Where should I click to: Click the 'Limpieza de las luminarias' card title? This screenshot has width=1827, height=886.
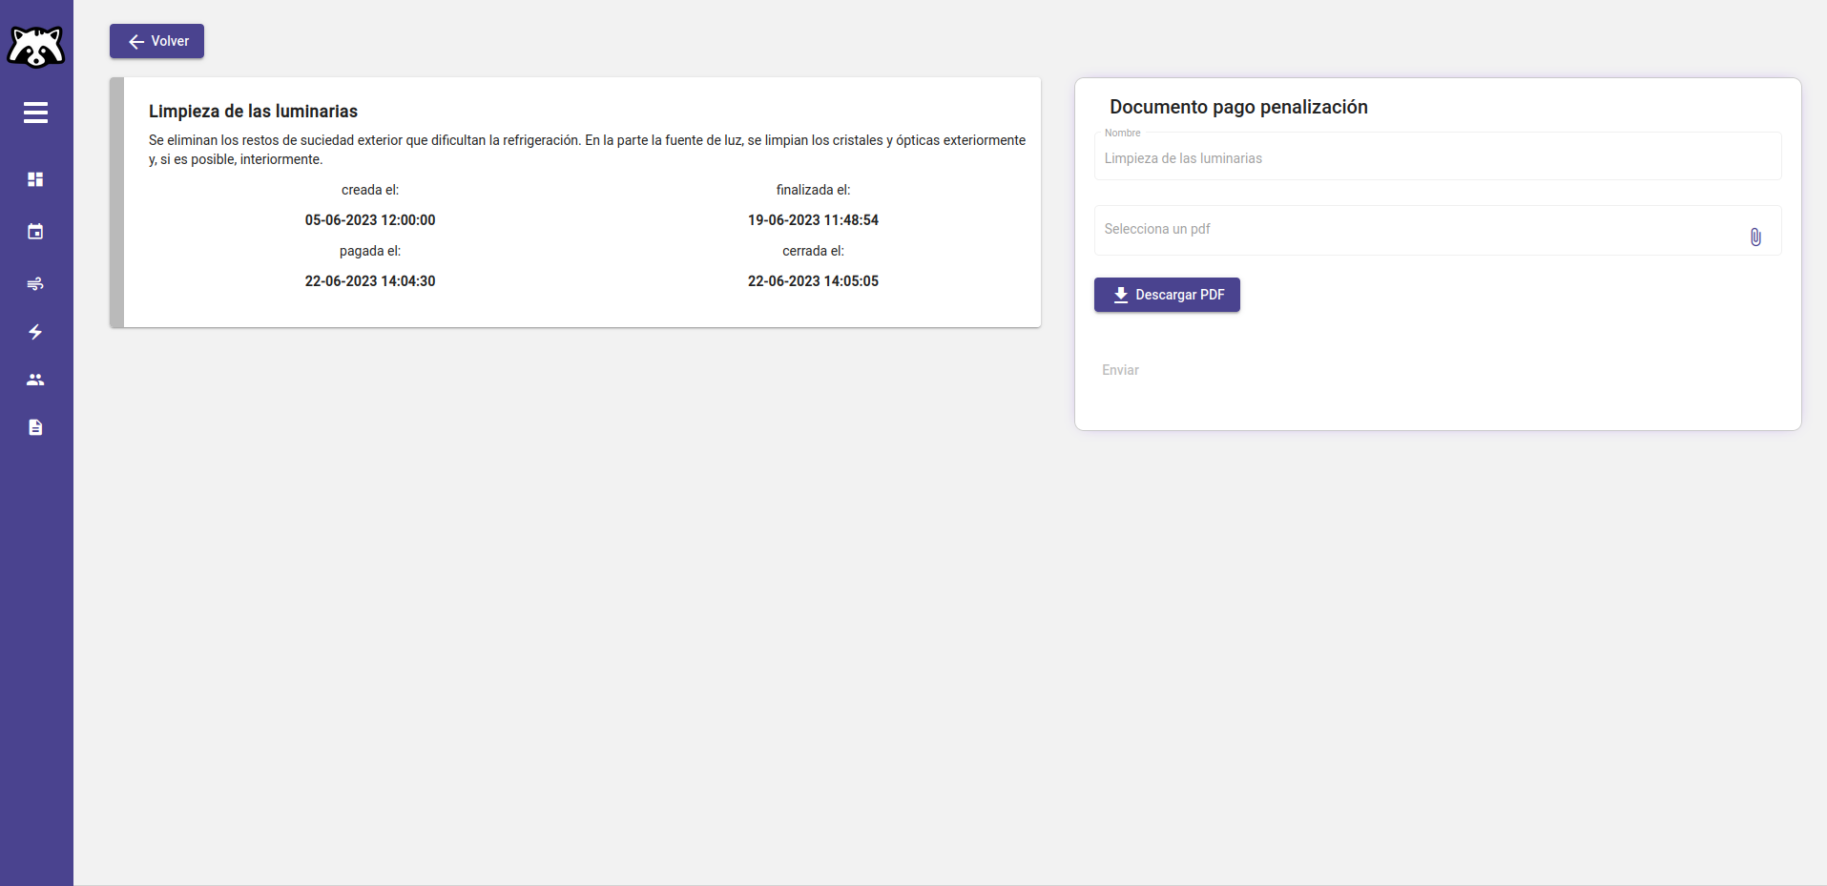pos(253,112)
